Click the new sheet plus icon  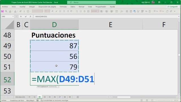(x=78, y=97)
